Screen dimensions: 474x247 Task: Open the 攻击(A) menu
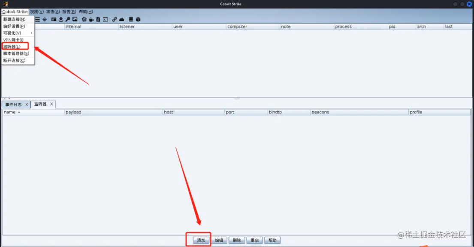point(53,12)
